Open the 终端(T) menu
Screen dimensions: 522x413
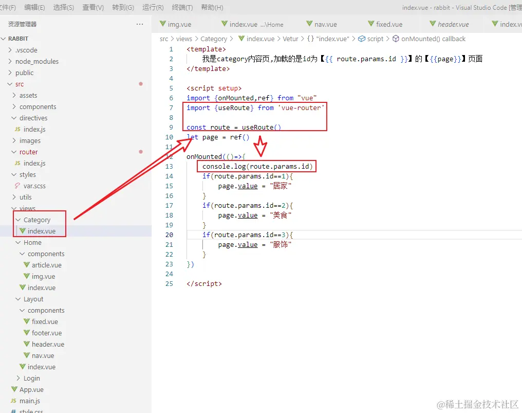point(182,7)
